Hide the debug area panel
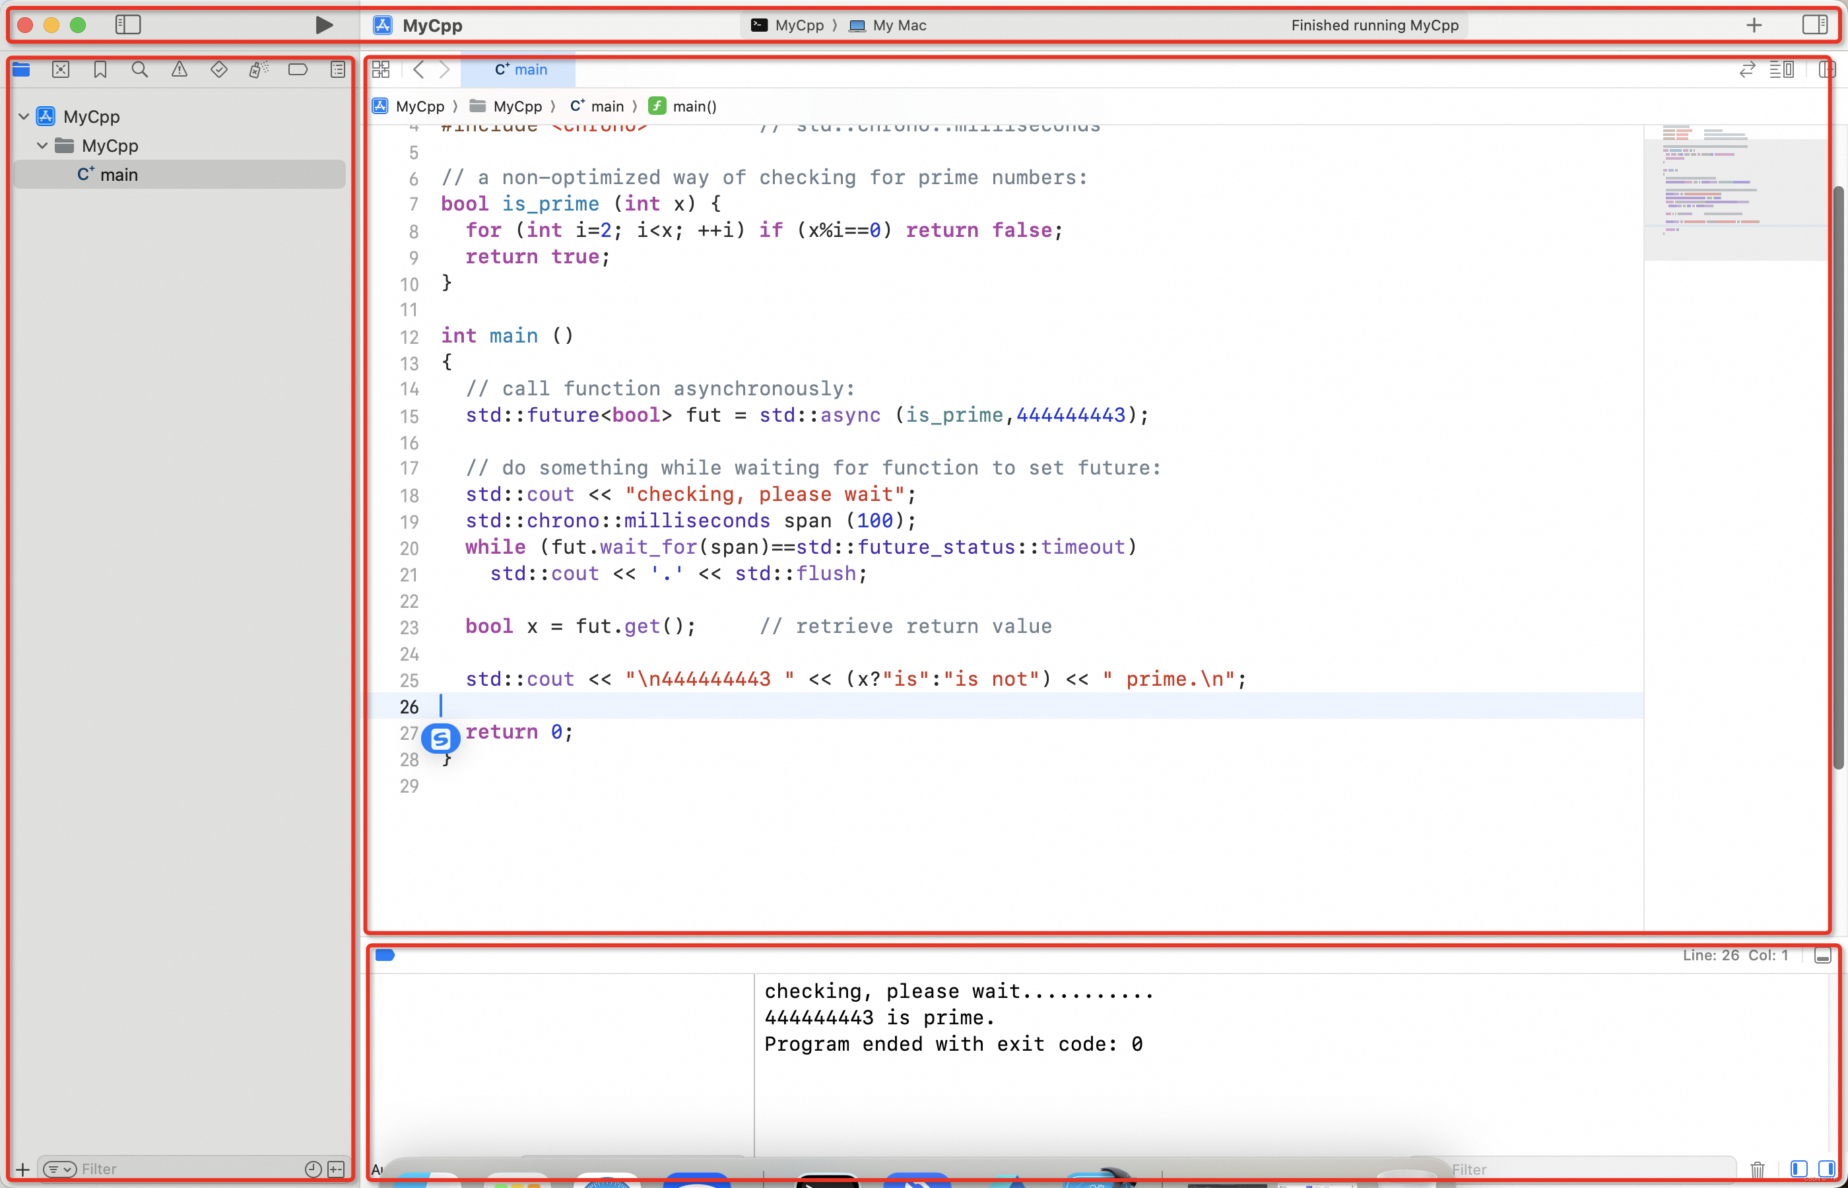This screenshot has height=1188, width=1848. tap(1822, 956)
